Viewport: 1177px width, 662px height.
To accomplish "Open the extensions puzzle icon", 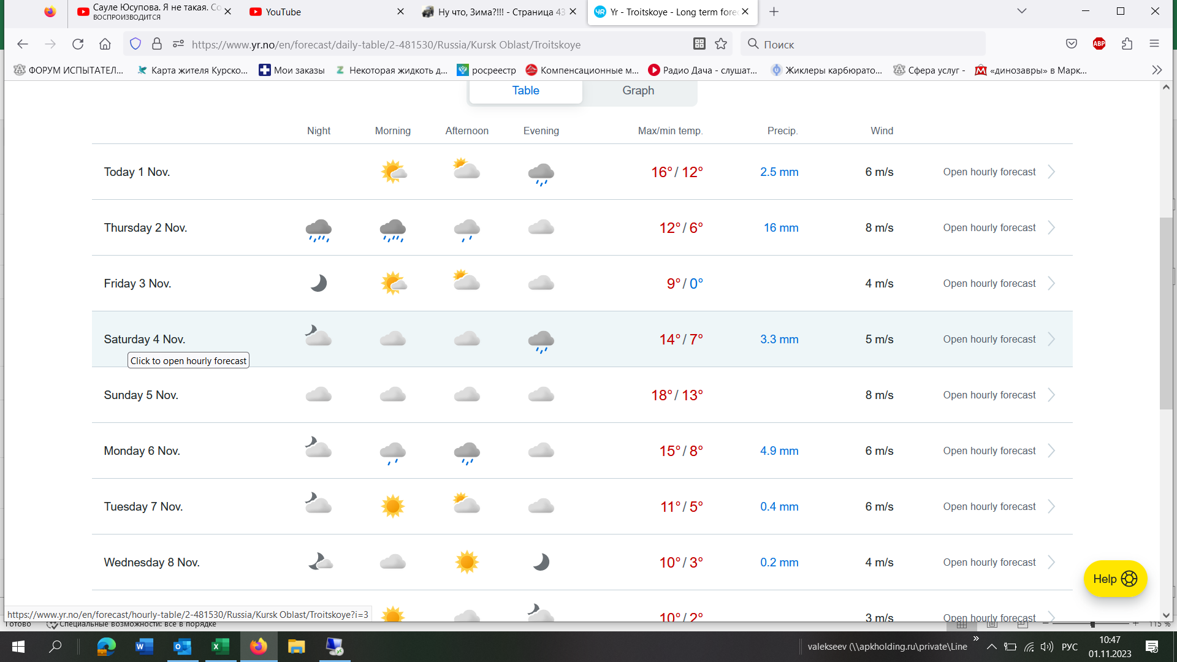I will tap(1127, 44).
